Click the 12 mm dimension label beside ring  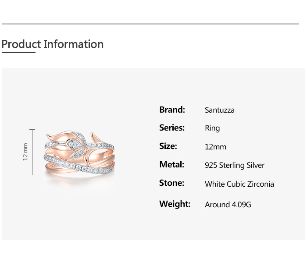click(25, 152)
